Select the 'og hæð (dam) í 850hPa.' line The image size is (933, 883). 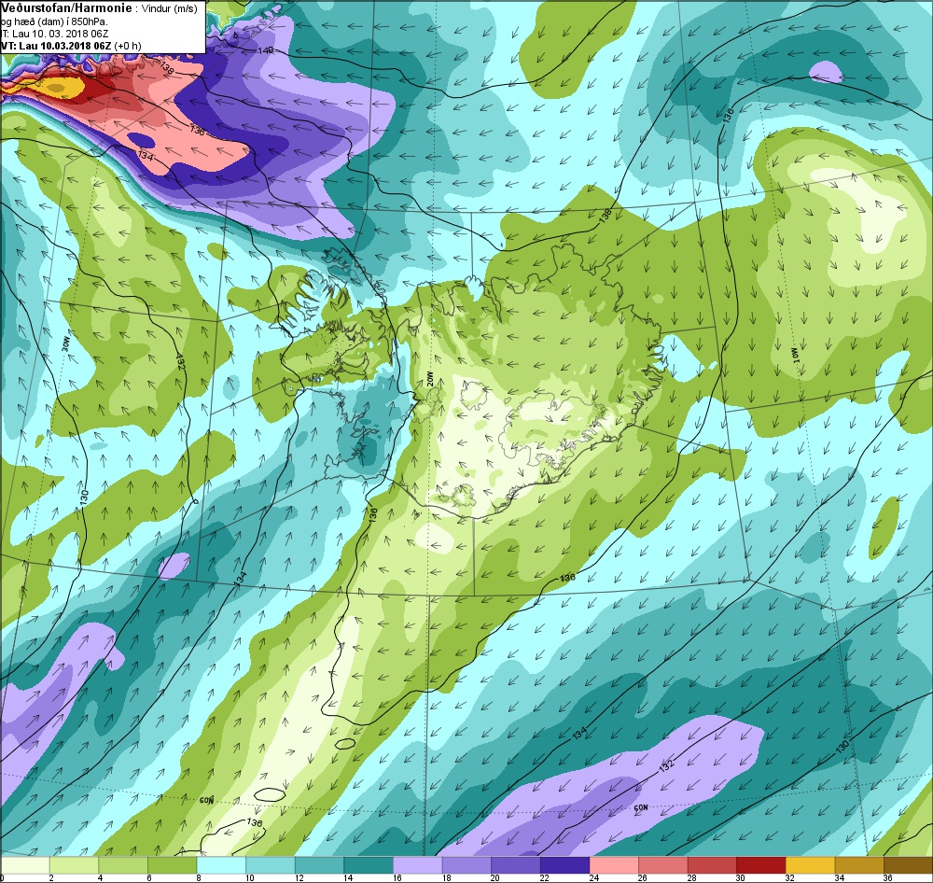[54, 21]
